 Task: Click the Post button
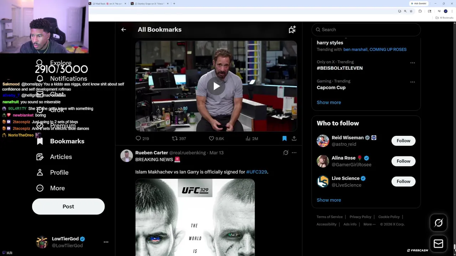[68, 207]
